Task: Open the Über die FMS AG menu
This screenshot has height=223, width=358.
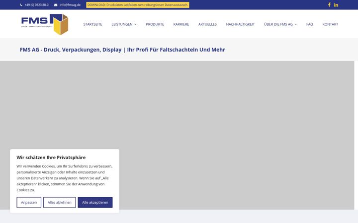Action: point(278,24)
